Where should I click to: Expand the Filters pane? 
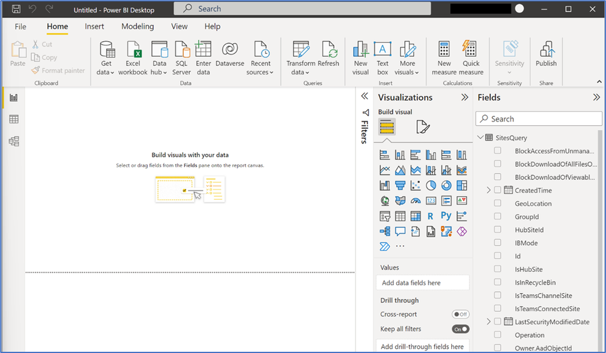click(365, 96)
